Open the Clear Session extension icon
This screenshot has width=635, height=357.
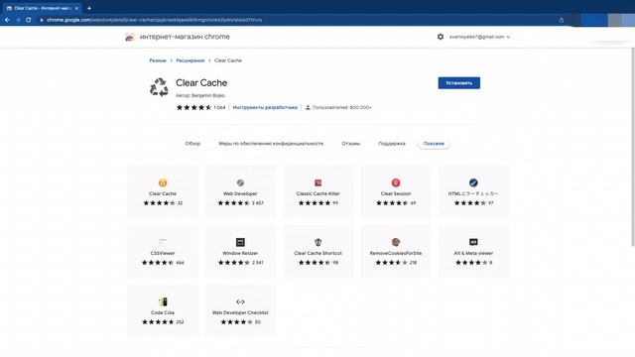[396, 182]
